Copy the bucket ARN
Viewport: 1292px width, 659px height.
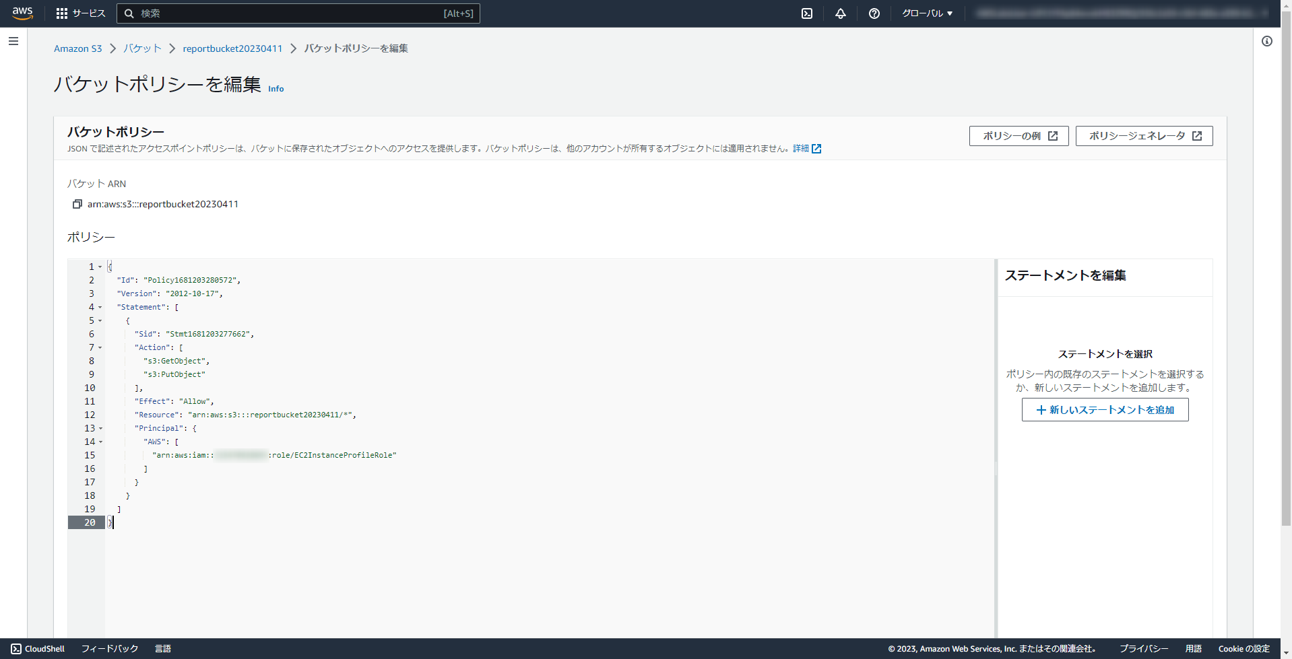[77, 204]
